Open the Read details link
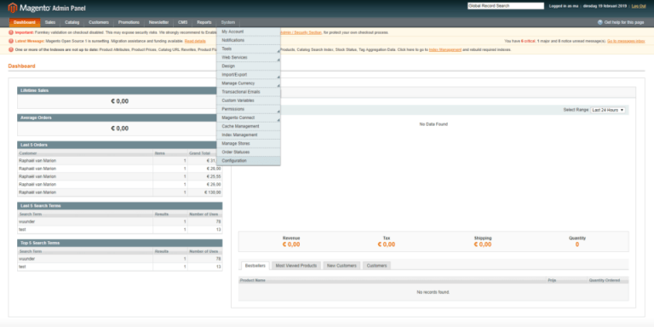This screenshot has width=654, height=327. (x=195, y=41)
